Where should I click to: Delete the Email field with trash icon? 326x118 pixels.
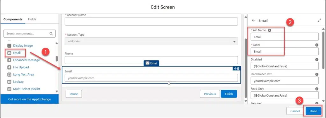(238, 68)
